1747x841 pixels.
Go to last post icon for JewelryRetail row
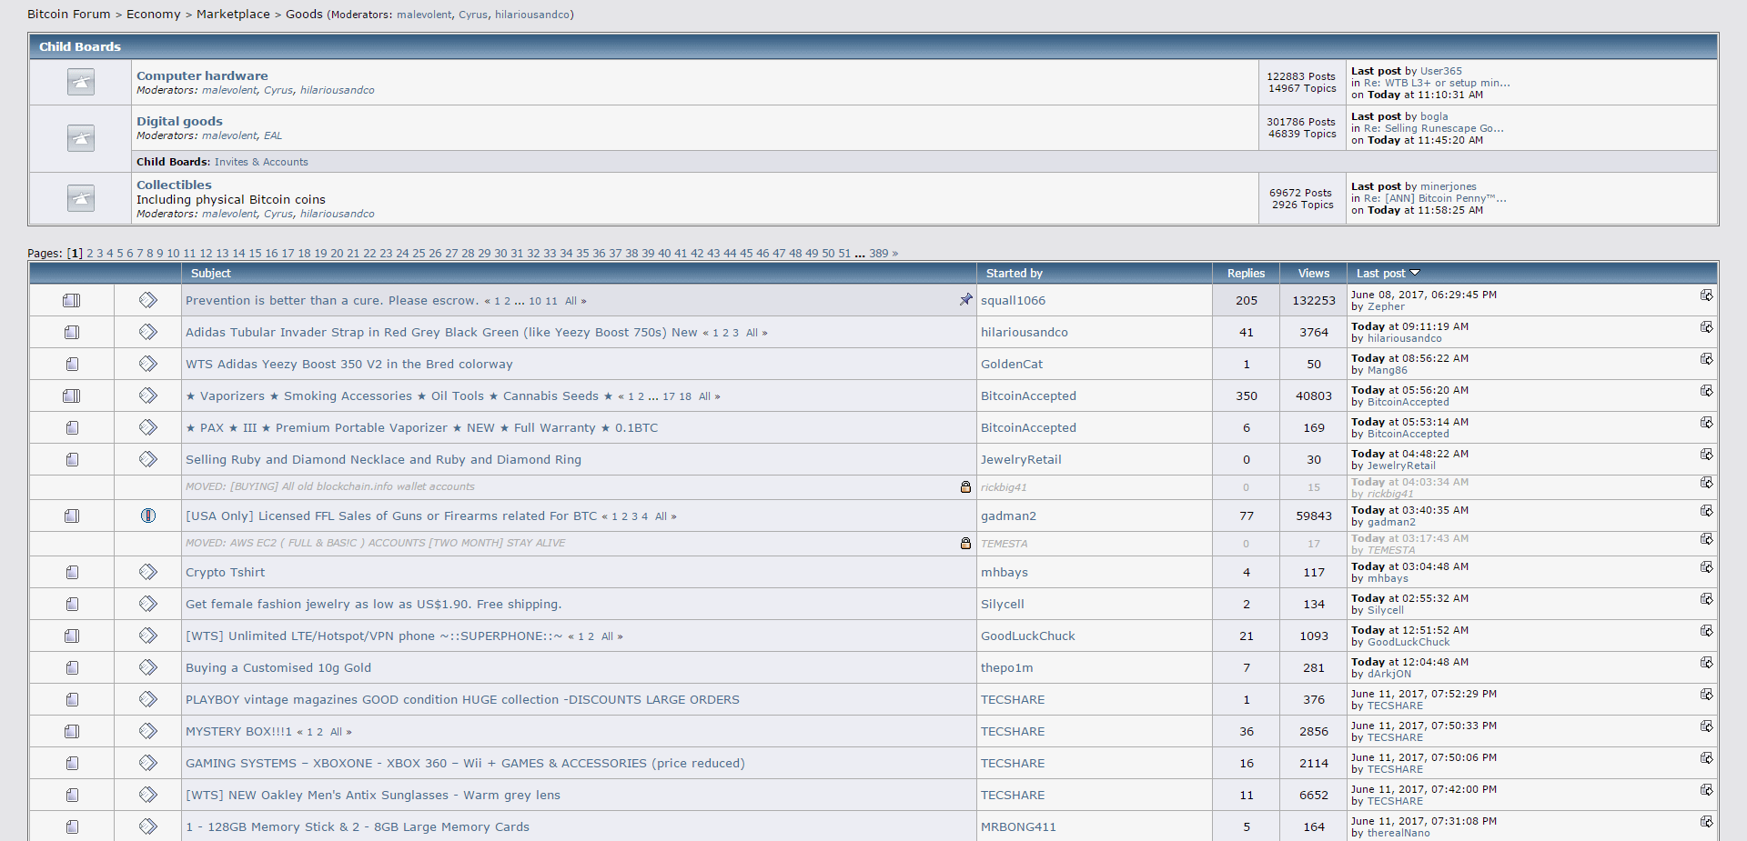(x=1706, y=455)
